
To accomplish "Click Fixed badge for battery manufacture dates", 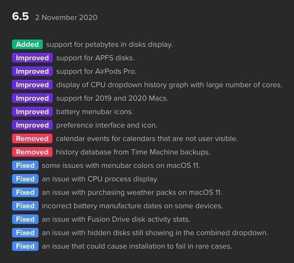I will (x=25, y=206).
